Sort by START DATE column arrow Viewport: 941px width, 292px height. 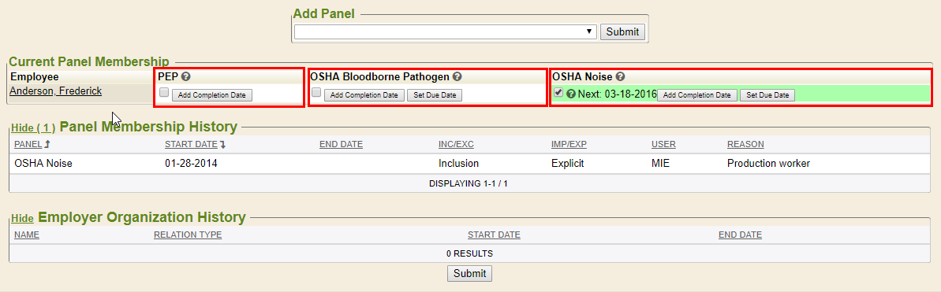(x=222, y=144)
